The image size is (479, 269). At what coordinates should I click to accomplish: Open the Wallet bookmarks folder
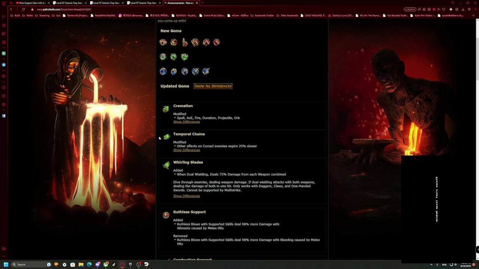pyautogui.click(x=28, y=16)
